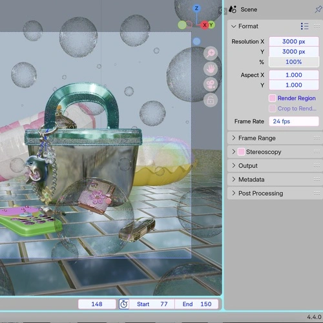Click the red X axis on the navigation gizmo
This screenshot has height=323, width=323.
coord(205,25)
